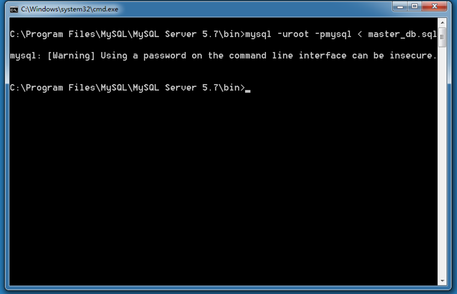
Task: Maximize the command prompt window
Action: coord(415,7)
